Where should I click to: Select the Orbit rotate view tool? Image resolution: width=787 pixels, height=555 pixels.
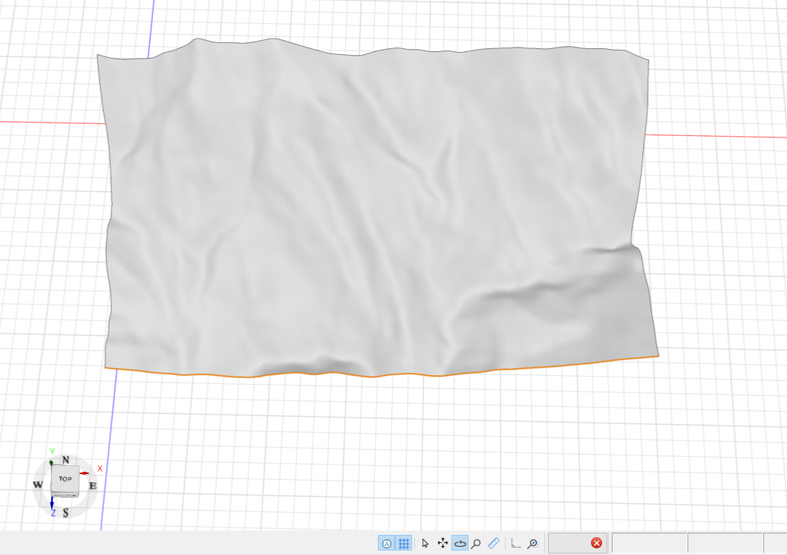coord(460,543)
